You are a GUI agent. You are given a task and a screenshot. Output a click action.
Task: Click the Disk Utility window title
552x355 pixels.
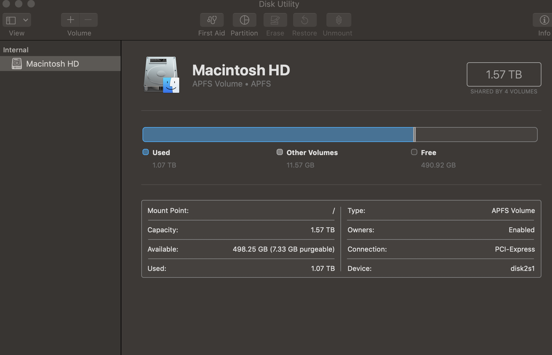click(279, 4)
